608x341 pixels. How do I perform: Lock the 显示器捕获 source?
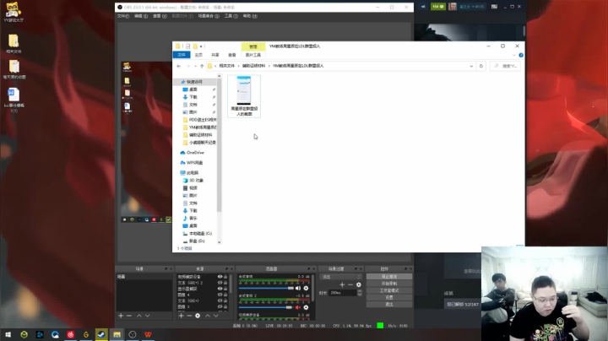(x=225, y=289)
